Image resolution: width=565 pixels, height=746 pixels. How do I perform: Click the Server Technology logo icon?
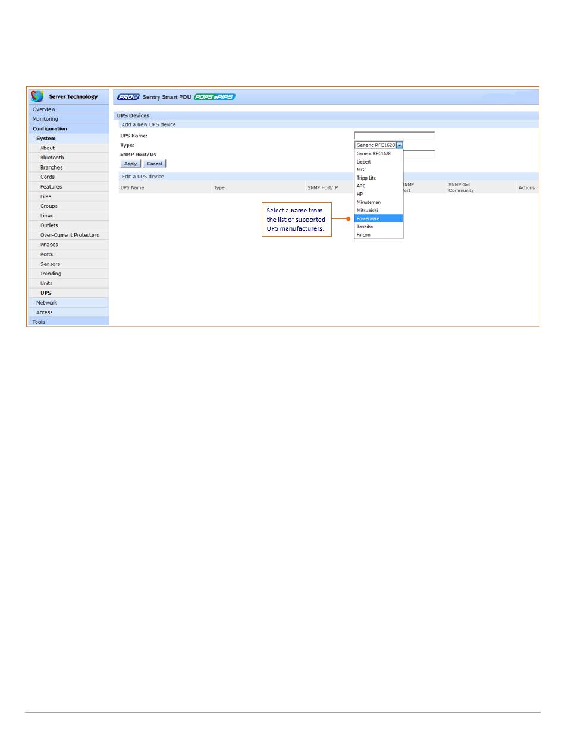(x=37, y=96)
